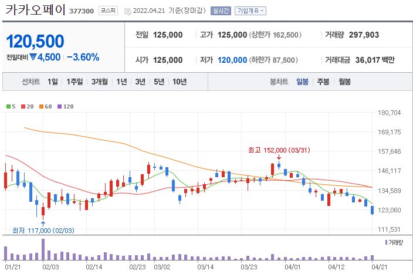413x274 pixels.
Task: Click the down-triangle price change icon
Action: click(33, 57)
